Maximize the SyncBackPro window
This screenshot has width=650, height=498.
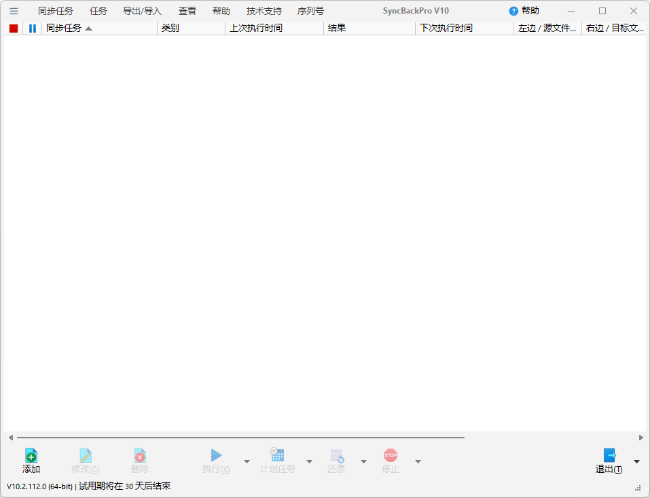(x=602, y=11)
